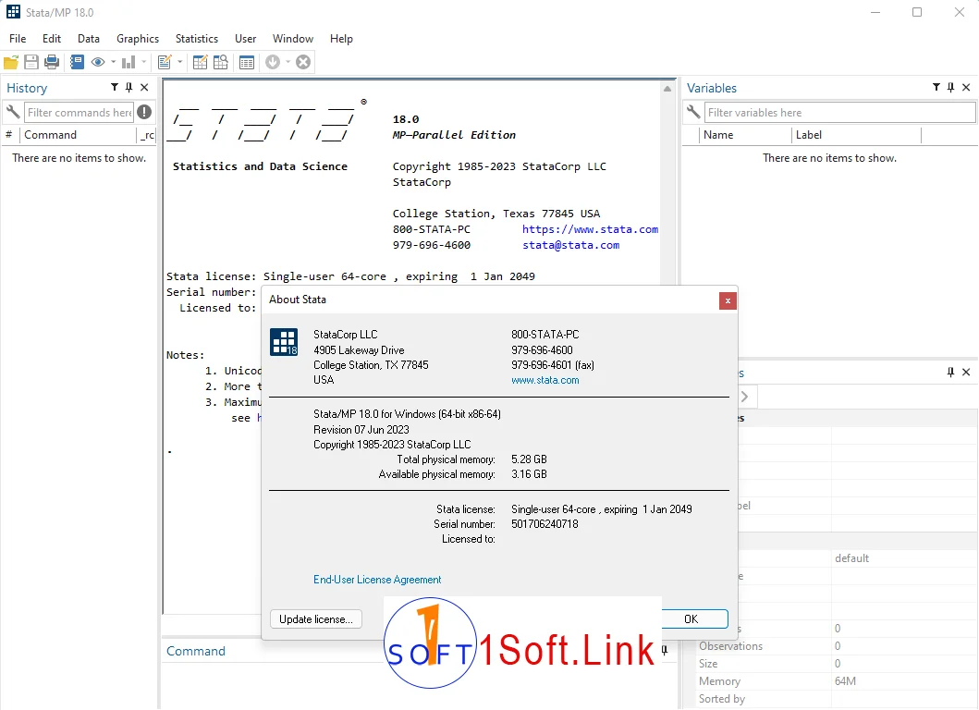Open the End-User License Agreement link
This screenshot has height=710, width=979.
click(377, 580)
